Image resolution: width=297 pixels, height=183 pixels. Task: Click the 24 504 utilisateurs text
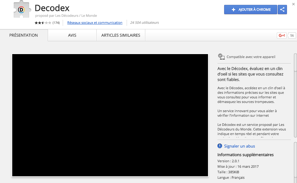(x=144, y=23)
